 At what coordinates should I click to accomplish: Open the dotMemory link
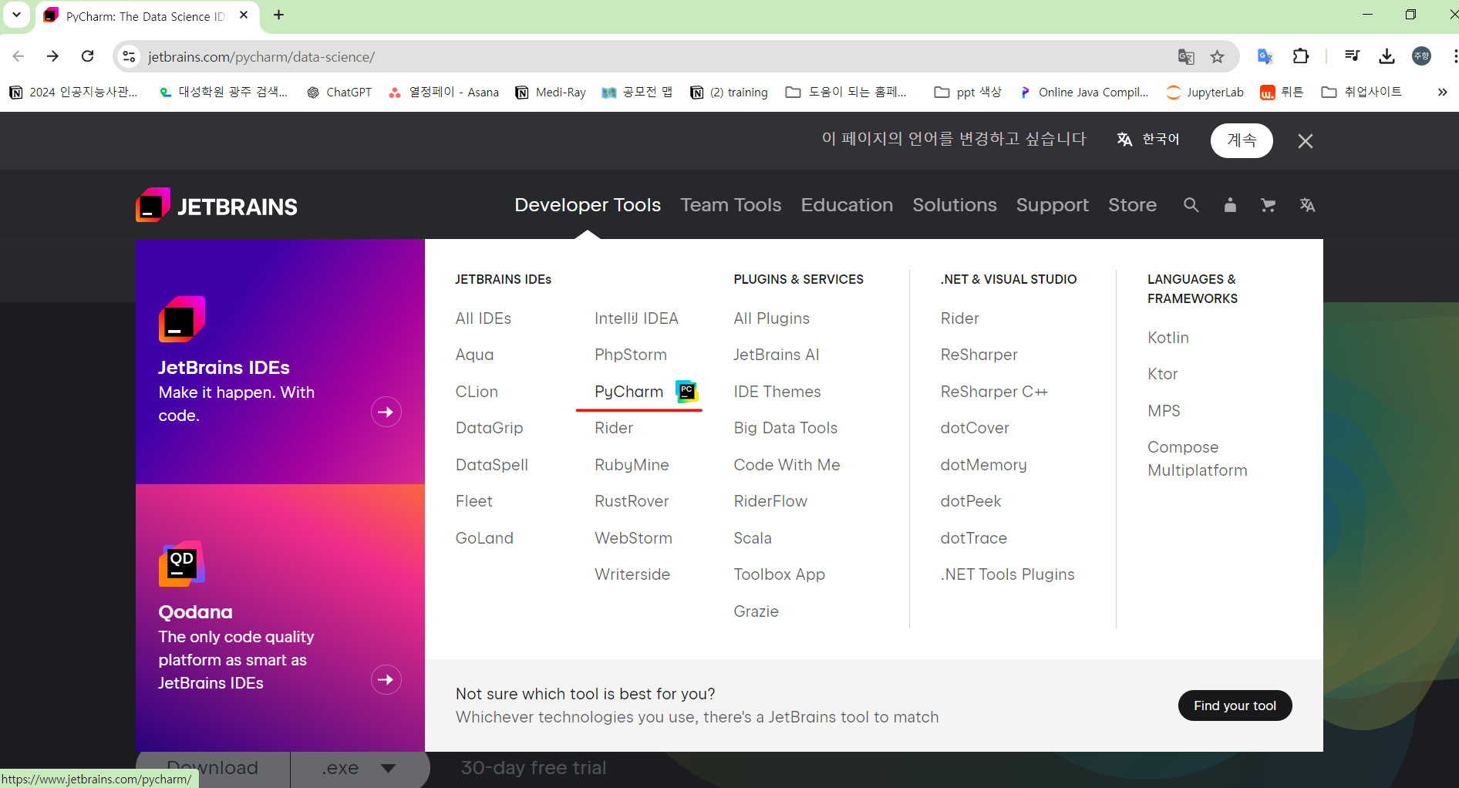tap(984, 465)
